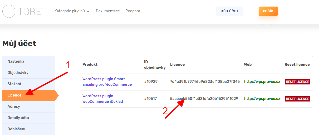
Task: Click the MŮJ ÚČET button
Action: click(x=229, y=11)
